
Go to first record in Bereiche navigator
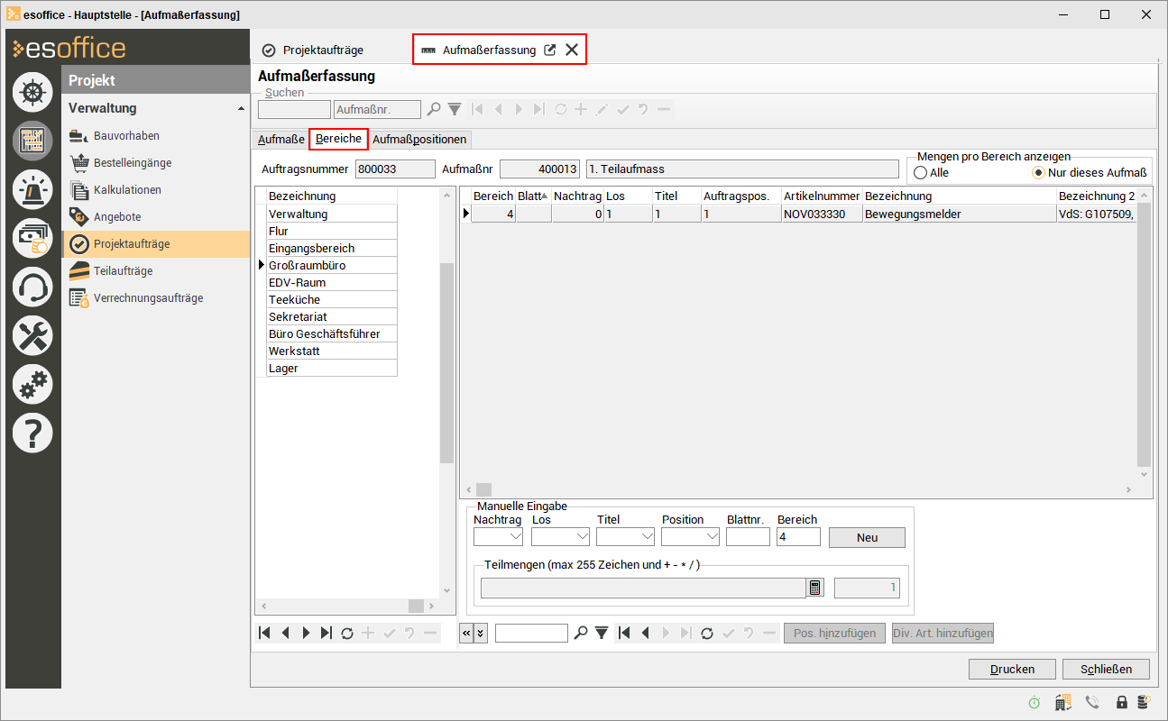point(264,633)
